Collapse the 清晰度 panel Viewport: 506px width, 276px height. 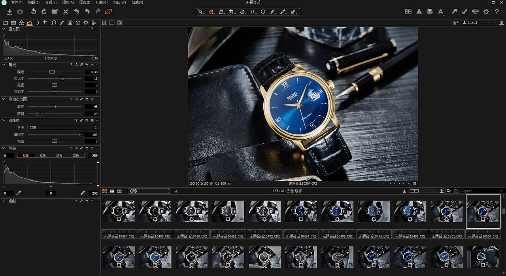(x=4, y=120)
